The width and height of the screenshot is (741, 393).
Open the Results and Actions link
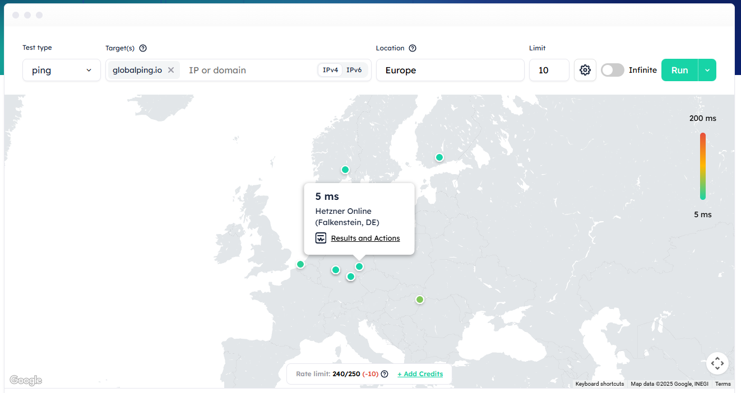point(365,238)
